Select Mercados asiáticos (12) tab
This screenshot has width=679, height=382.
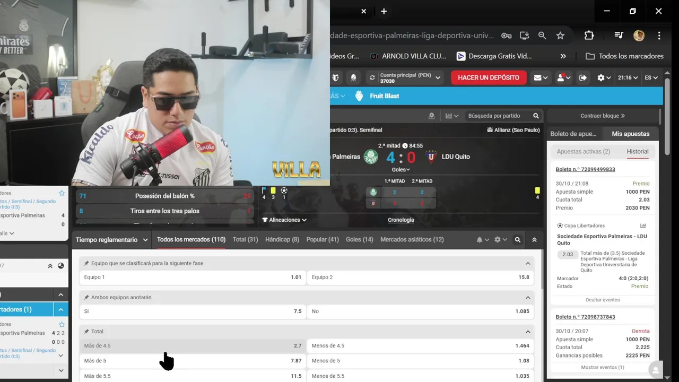coord(412,240)
